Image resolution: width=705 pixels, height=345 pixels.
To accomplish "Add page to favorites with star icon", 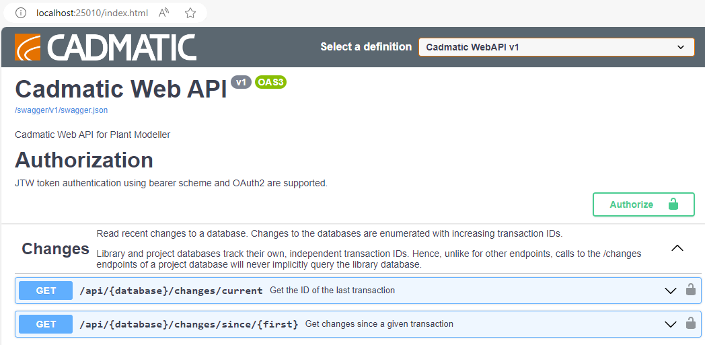I will (190, 13).
